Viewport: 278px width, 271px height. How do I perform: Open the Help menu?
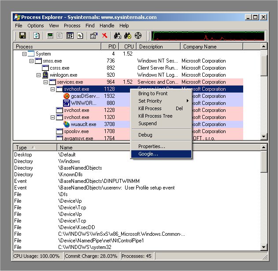124,26
